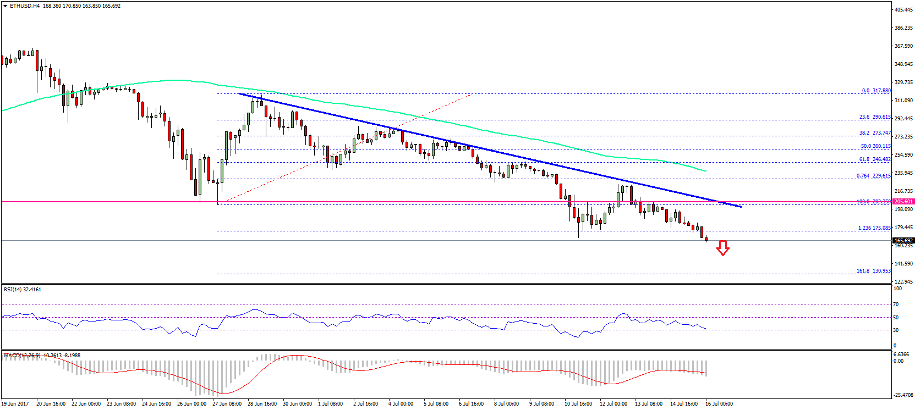Click the RSI scale value 70
Screen dimensions: 915x410
pyautogui.click(x=896, y=304)
